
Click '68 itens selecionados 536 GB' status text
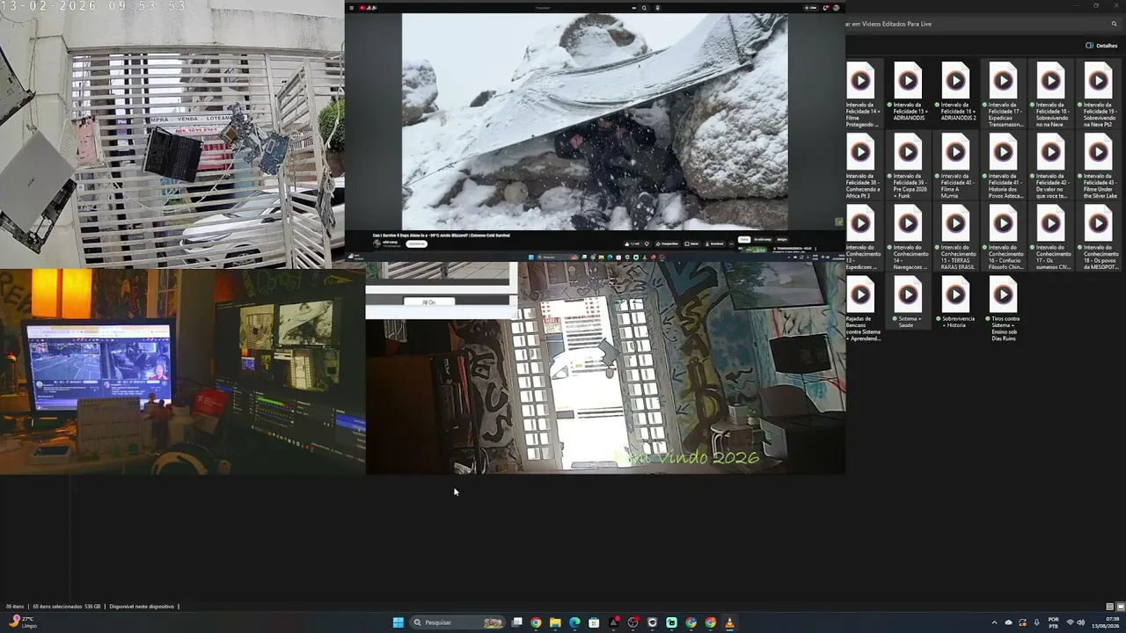[x=68, y=607]
